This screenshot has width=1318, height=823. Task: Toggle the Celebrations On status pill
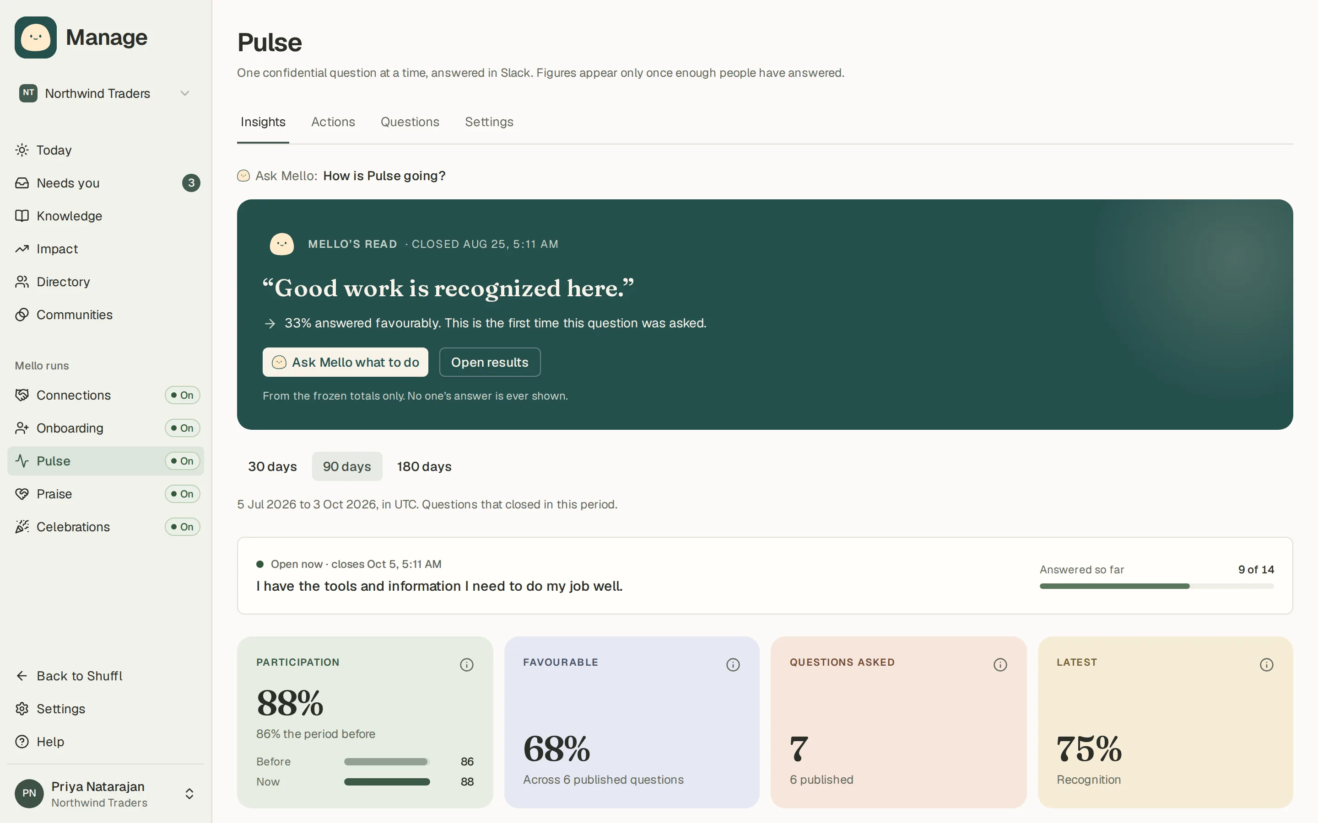[x=183, y=527]
